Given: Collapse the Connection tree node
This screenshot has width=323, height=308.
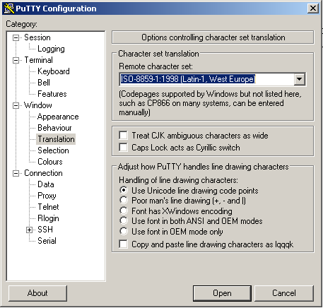Looking at the screenshot, I should [x=16, y=174].
